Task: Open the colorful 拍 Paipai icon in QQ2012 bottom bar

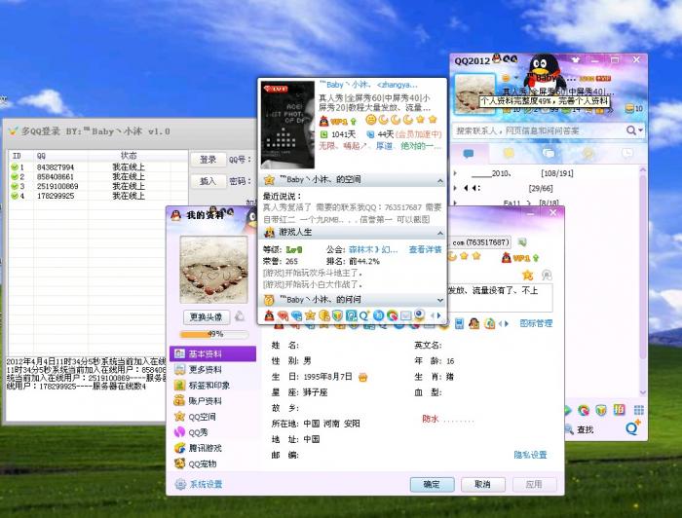Action: pos(620,409)
